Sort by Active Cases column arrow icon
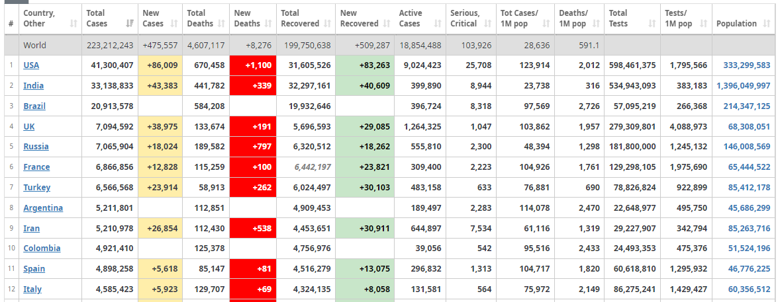Viewport: 778px width, 302px height. click(x=438, y=23)
